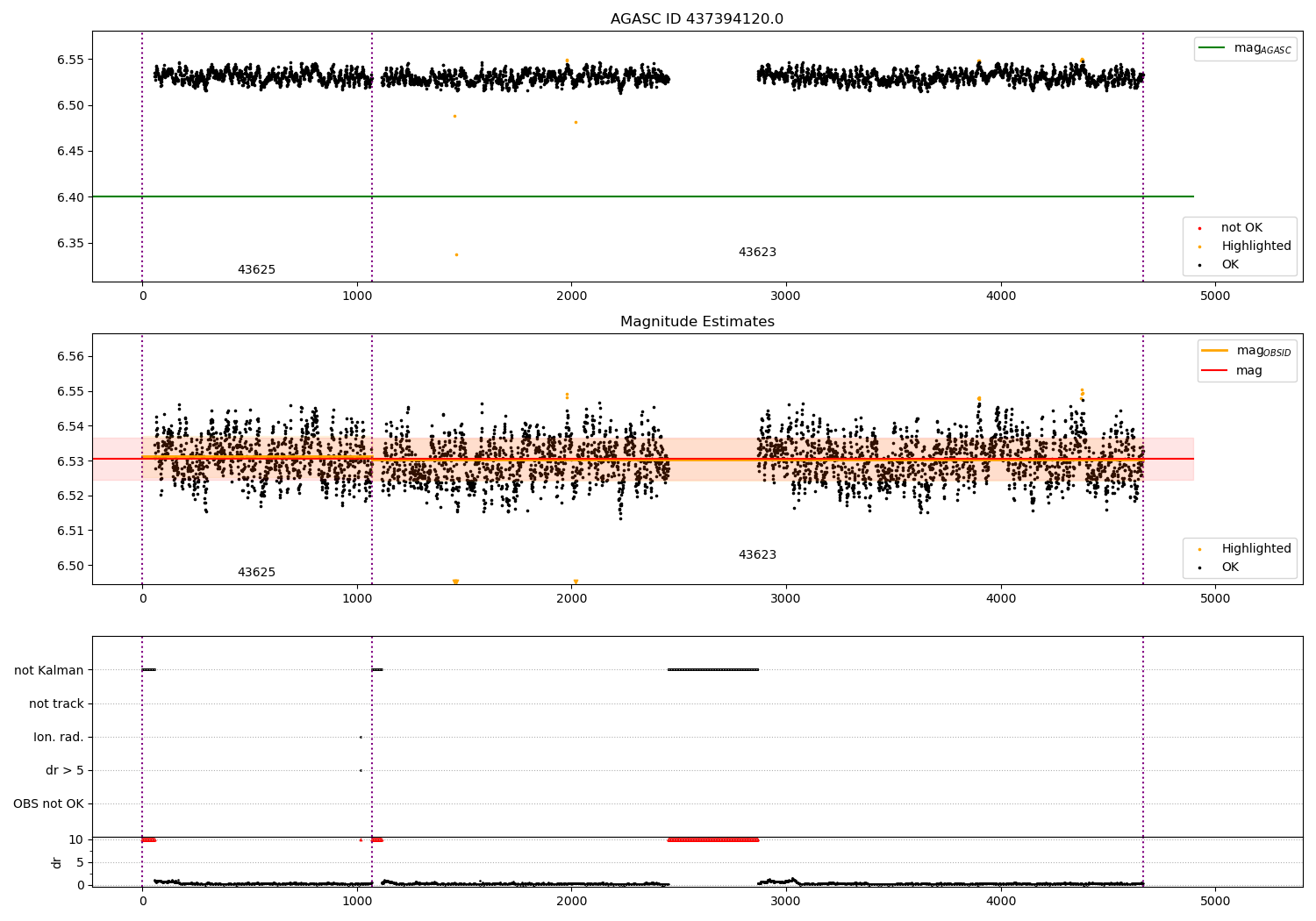This screenshot has height=921, width=1316.
Task: Click obsid label 43625 in the AGASC ID plot
Action: click(x=256, y=270)
